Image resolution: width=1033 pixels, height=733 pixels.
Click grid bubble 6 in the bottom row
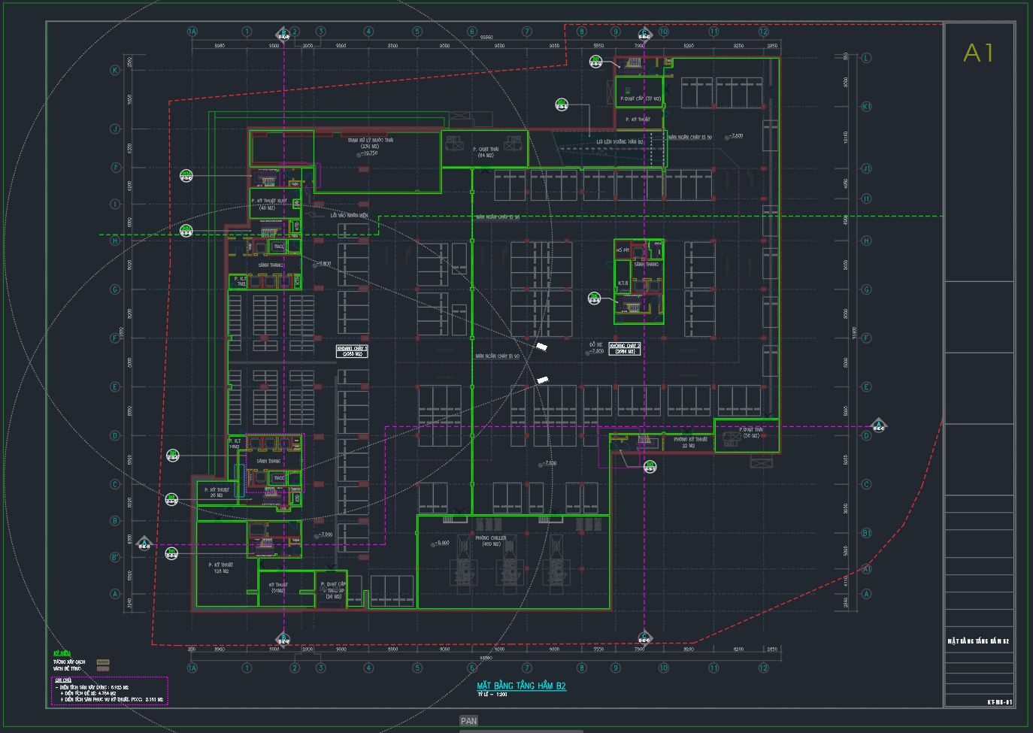click(472, 668)
